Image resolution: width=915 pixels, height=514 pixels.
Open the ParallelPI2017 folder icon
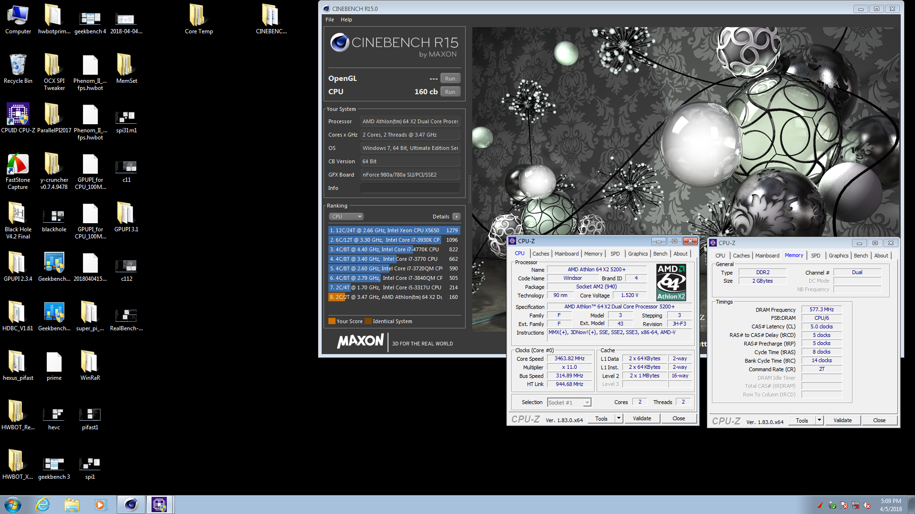[54, 119]
